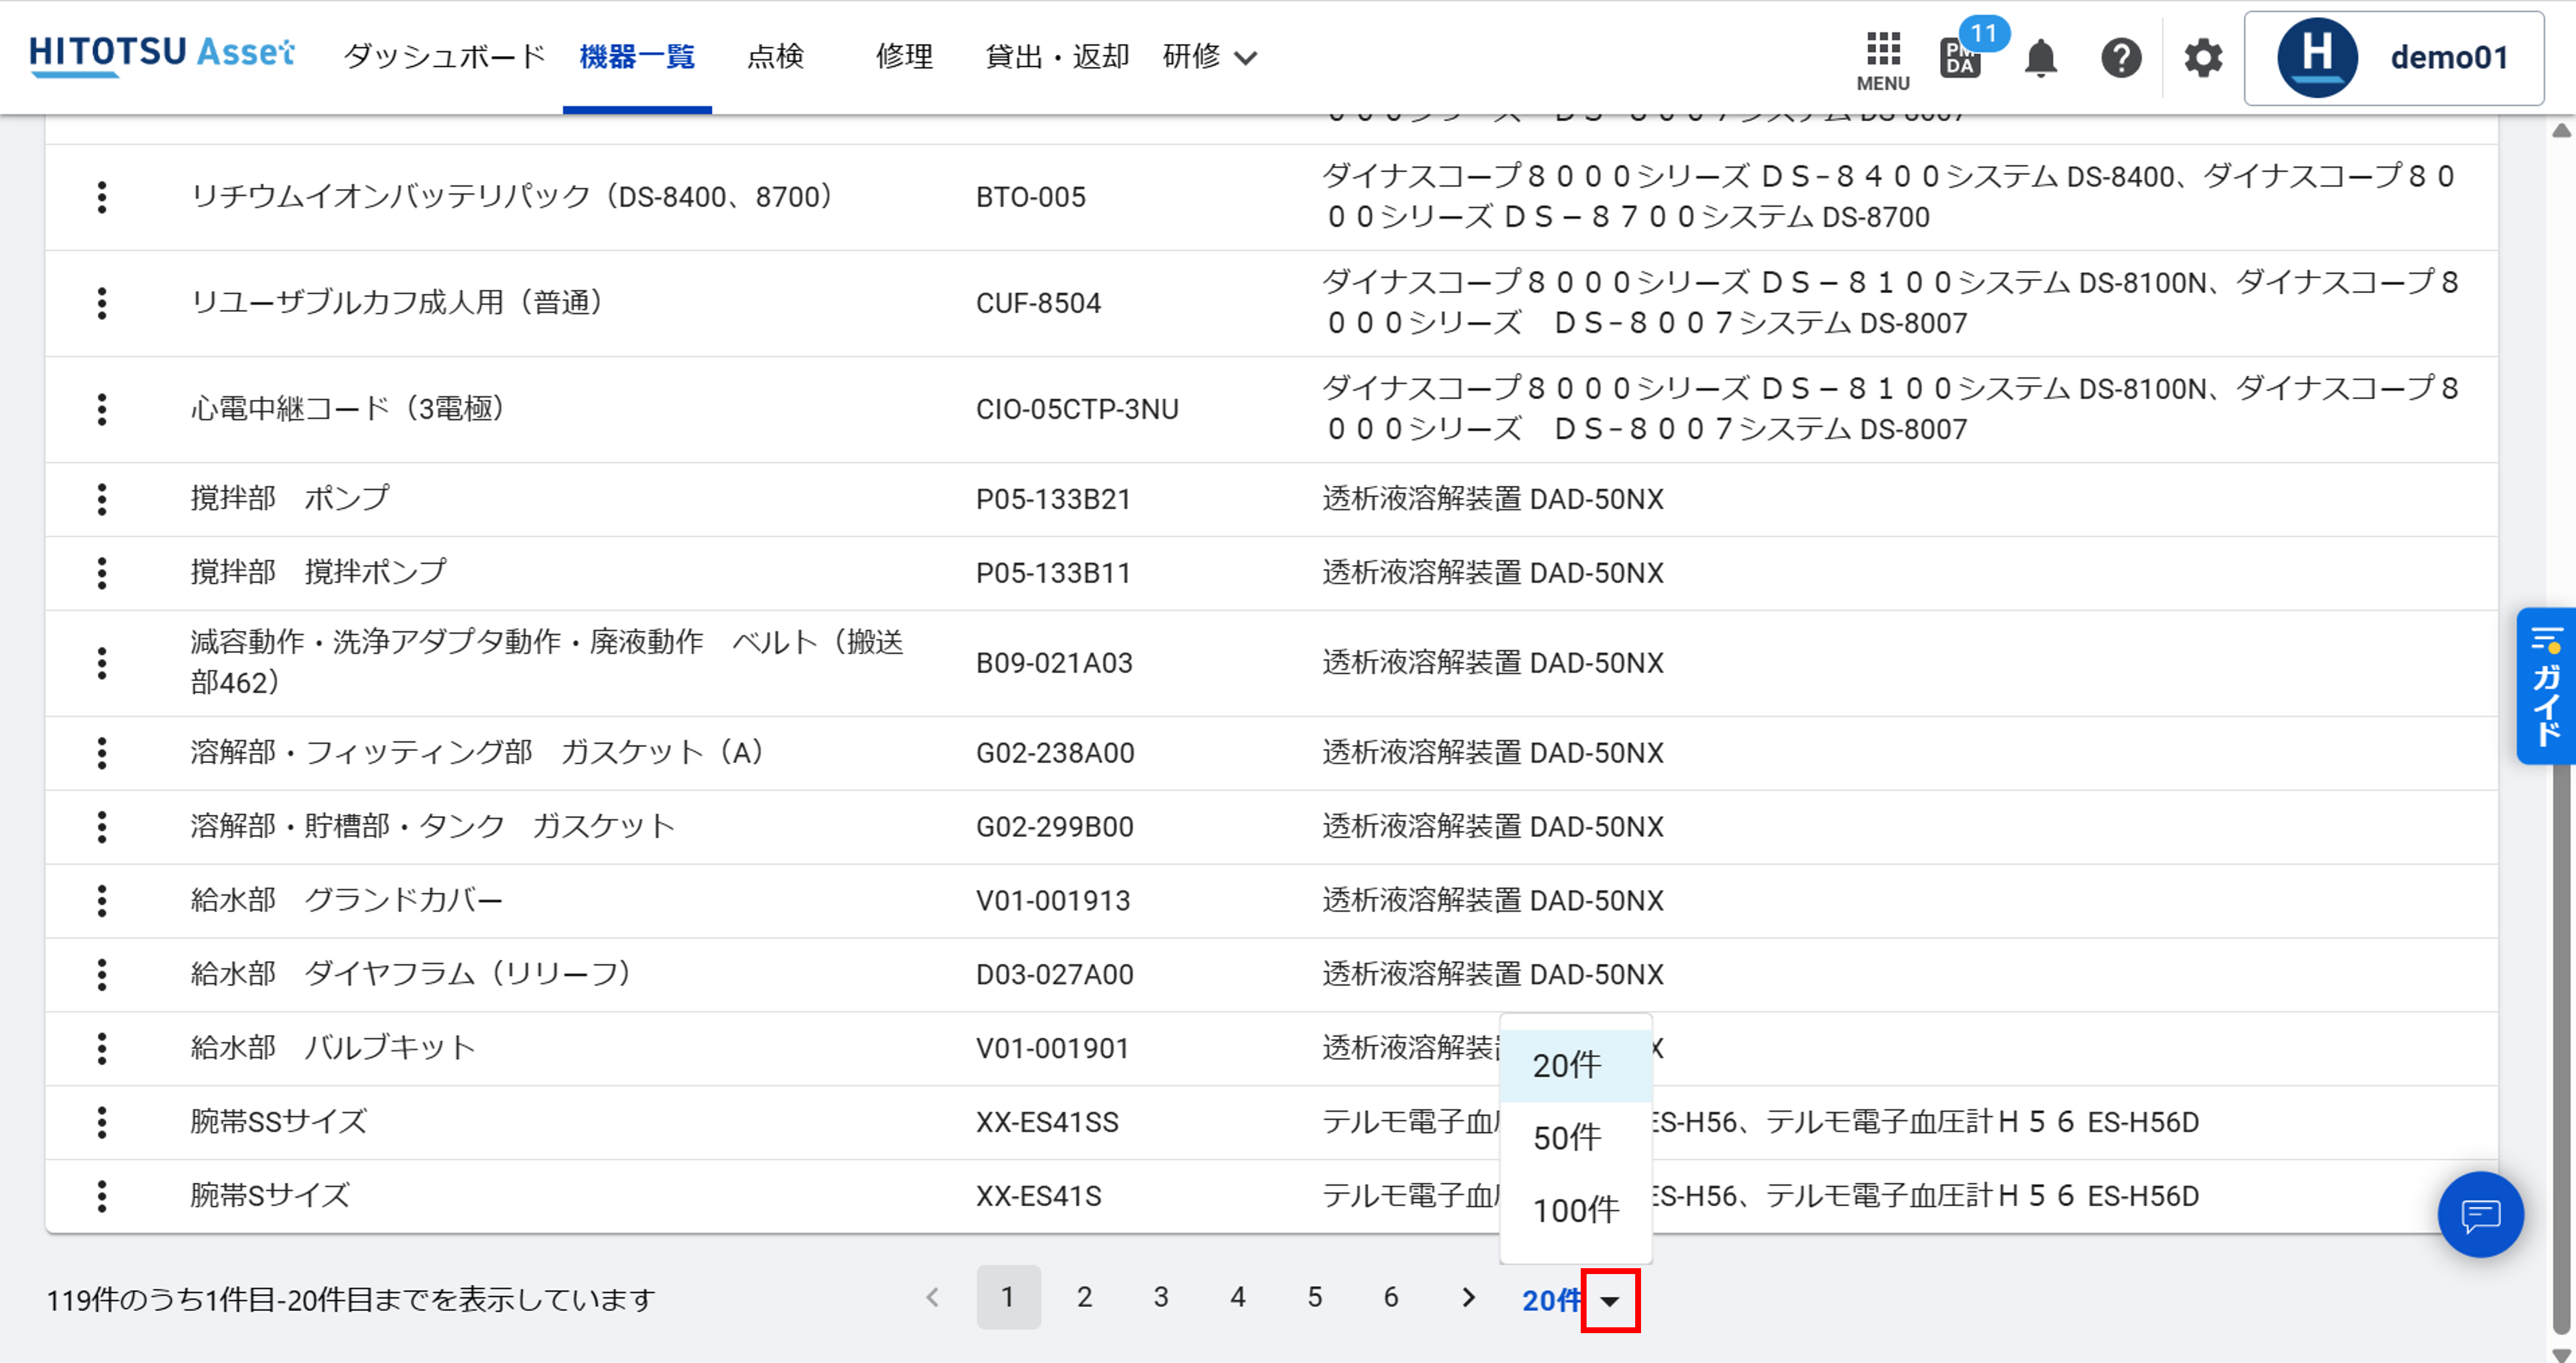Jump to page 2

tap(1084, 1297)
